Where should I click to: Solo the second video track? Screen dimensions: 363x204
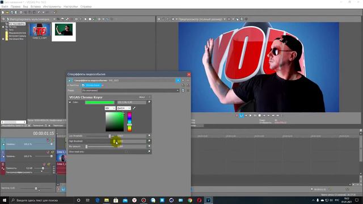point(53,152)
